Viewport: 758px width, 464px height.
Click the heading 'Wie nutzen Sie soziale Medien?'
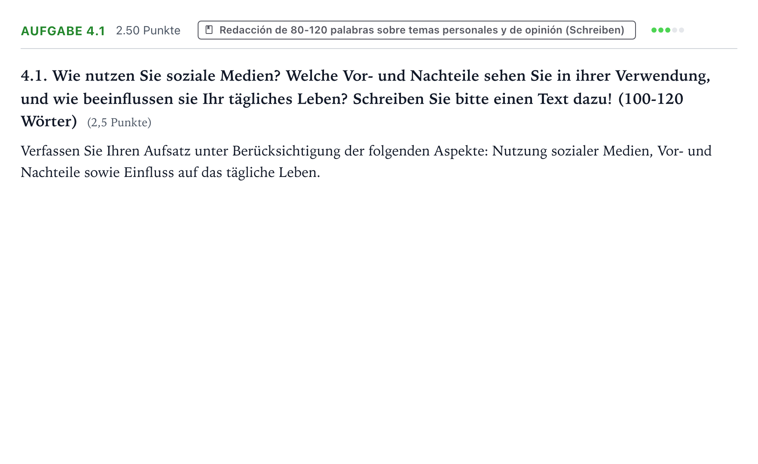[x=166, y=76]
